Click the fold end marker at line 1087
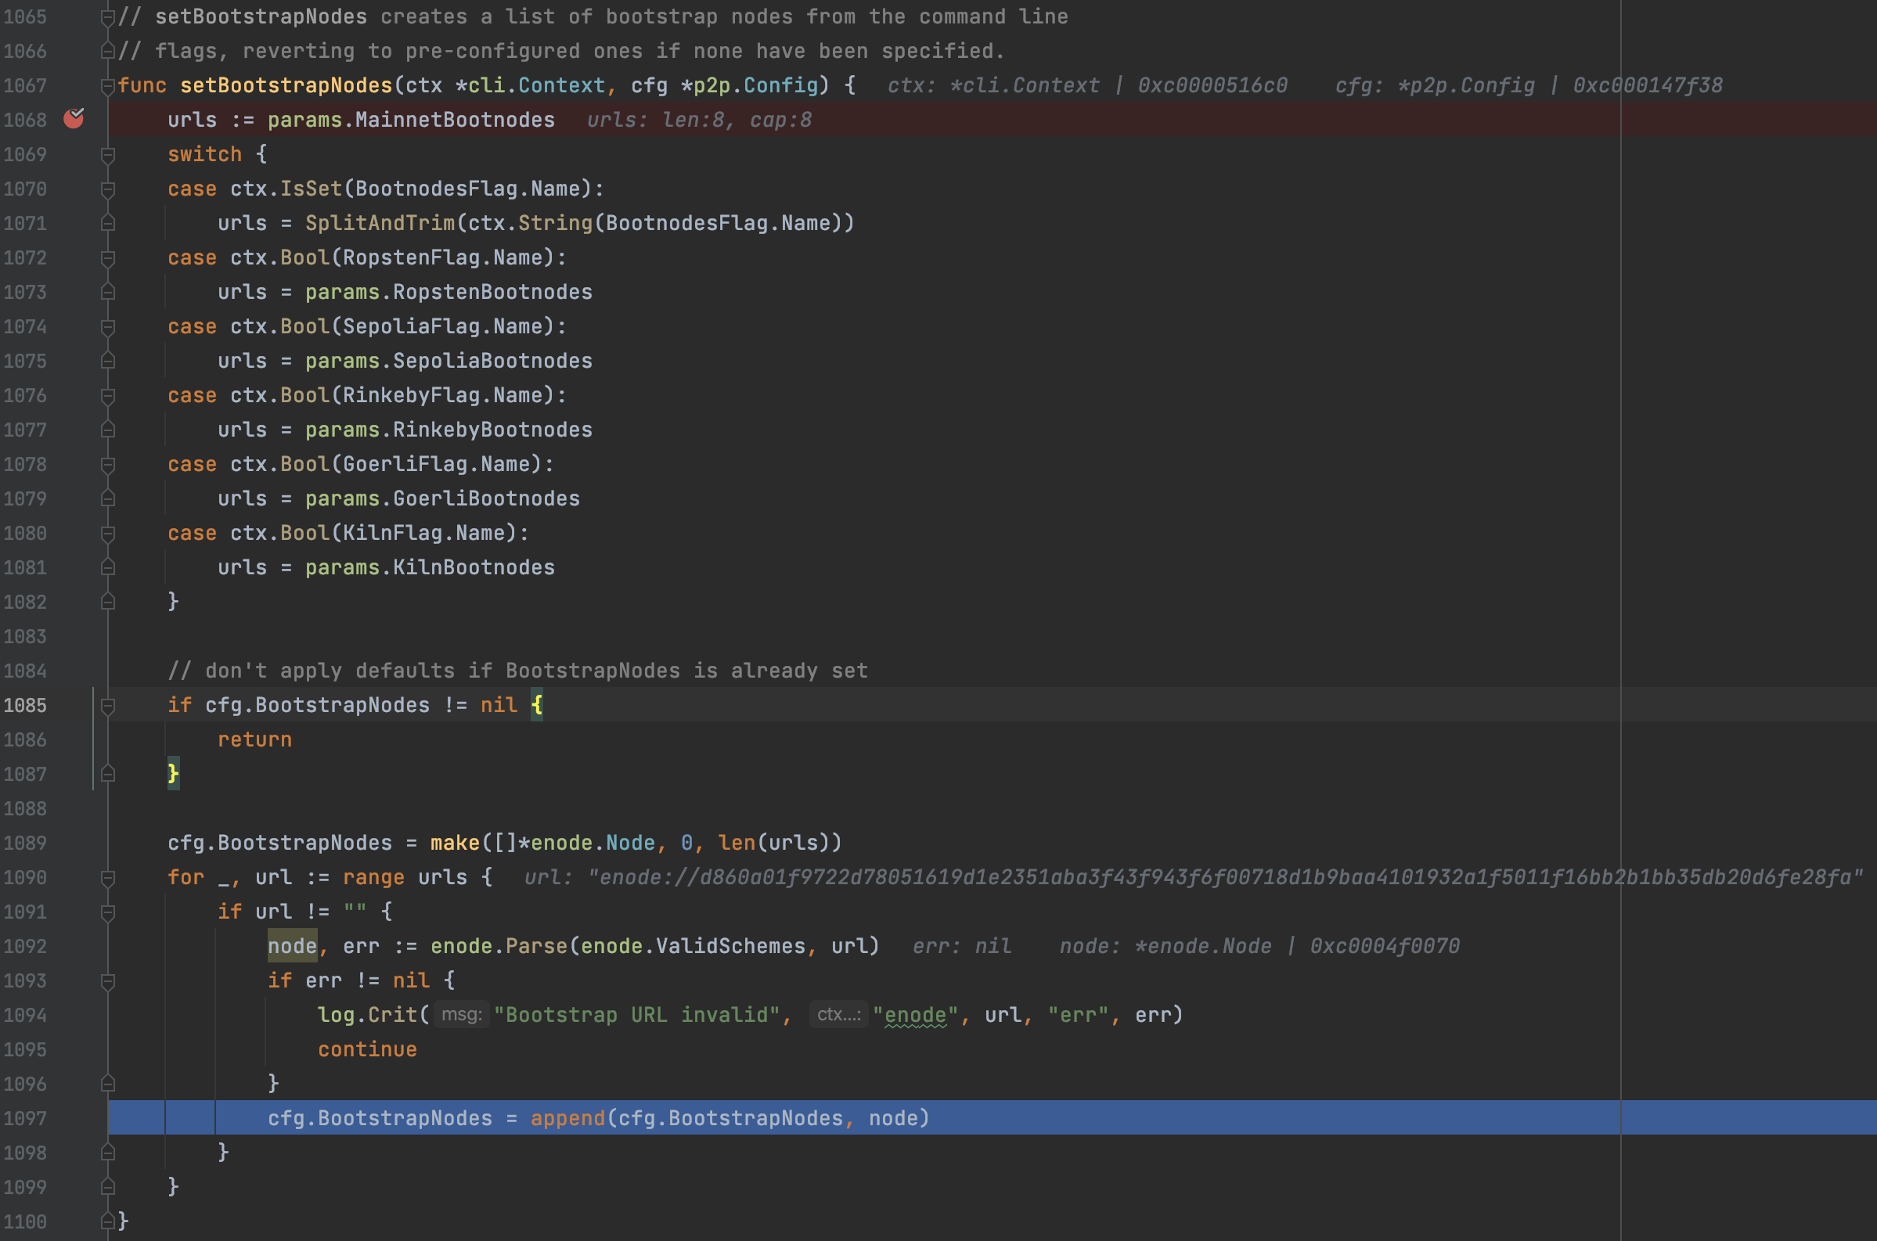Viewport: 1877px width, 1241px height. coord(109,774)
